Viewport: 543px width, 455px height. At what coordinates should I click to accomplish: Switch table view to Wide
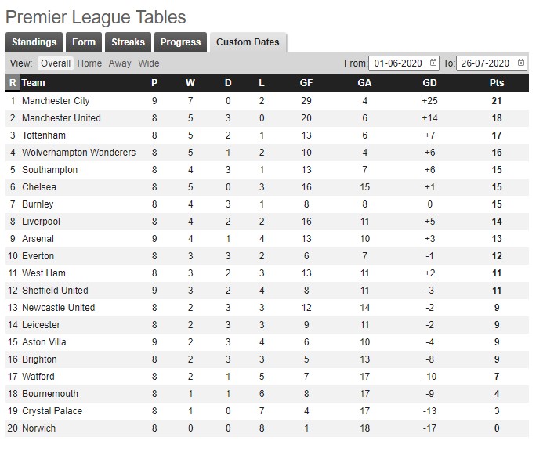pos(149,63)
